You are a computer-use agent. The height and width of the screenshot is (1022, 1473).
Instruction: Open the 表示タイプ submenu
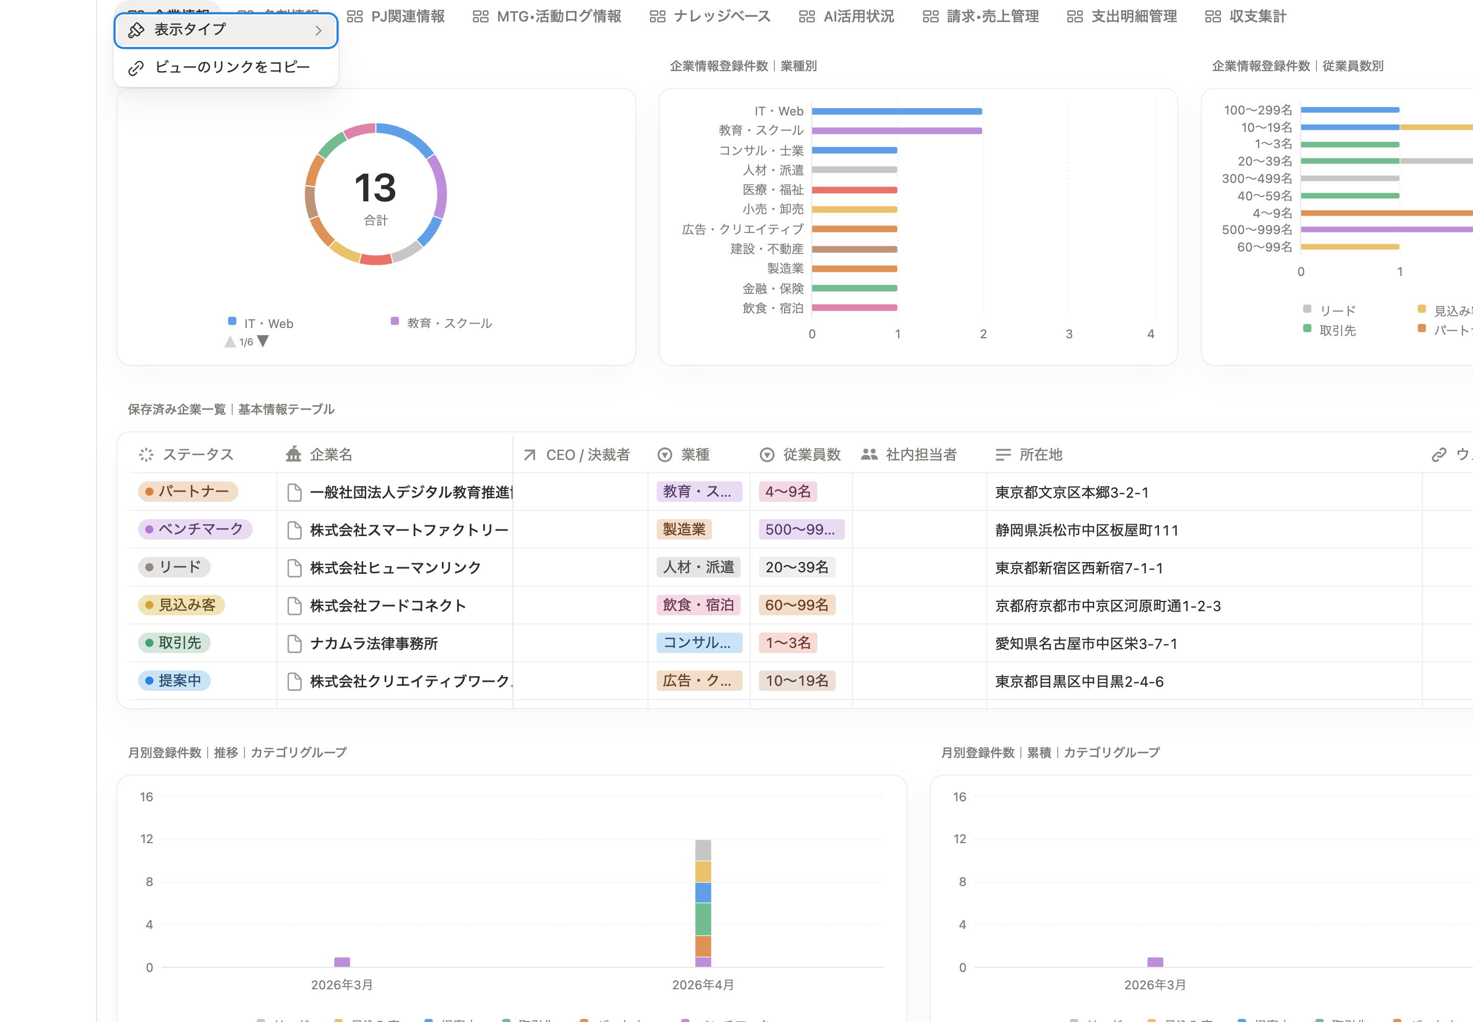point(226,30)
